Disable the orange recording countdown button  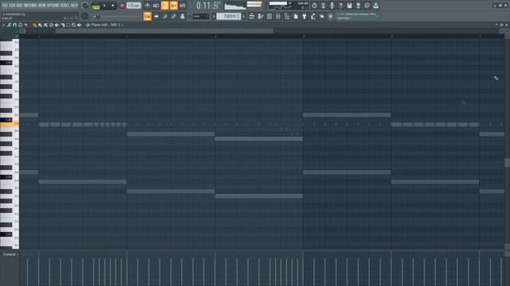[165, 6]
